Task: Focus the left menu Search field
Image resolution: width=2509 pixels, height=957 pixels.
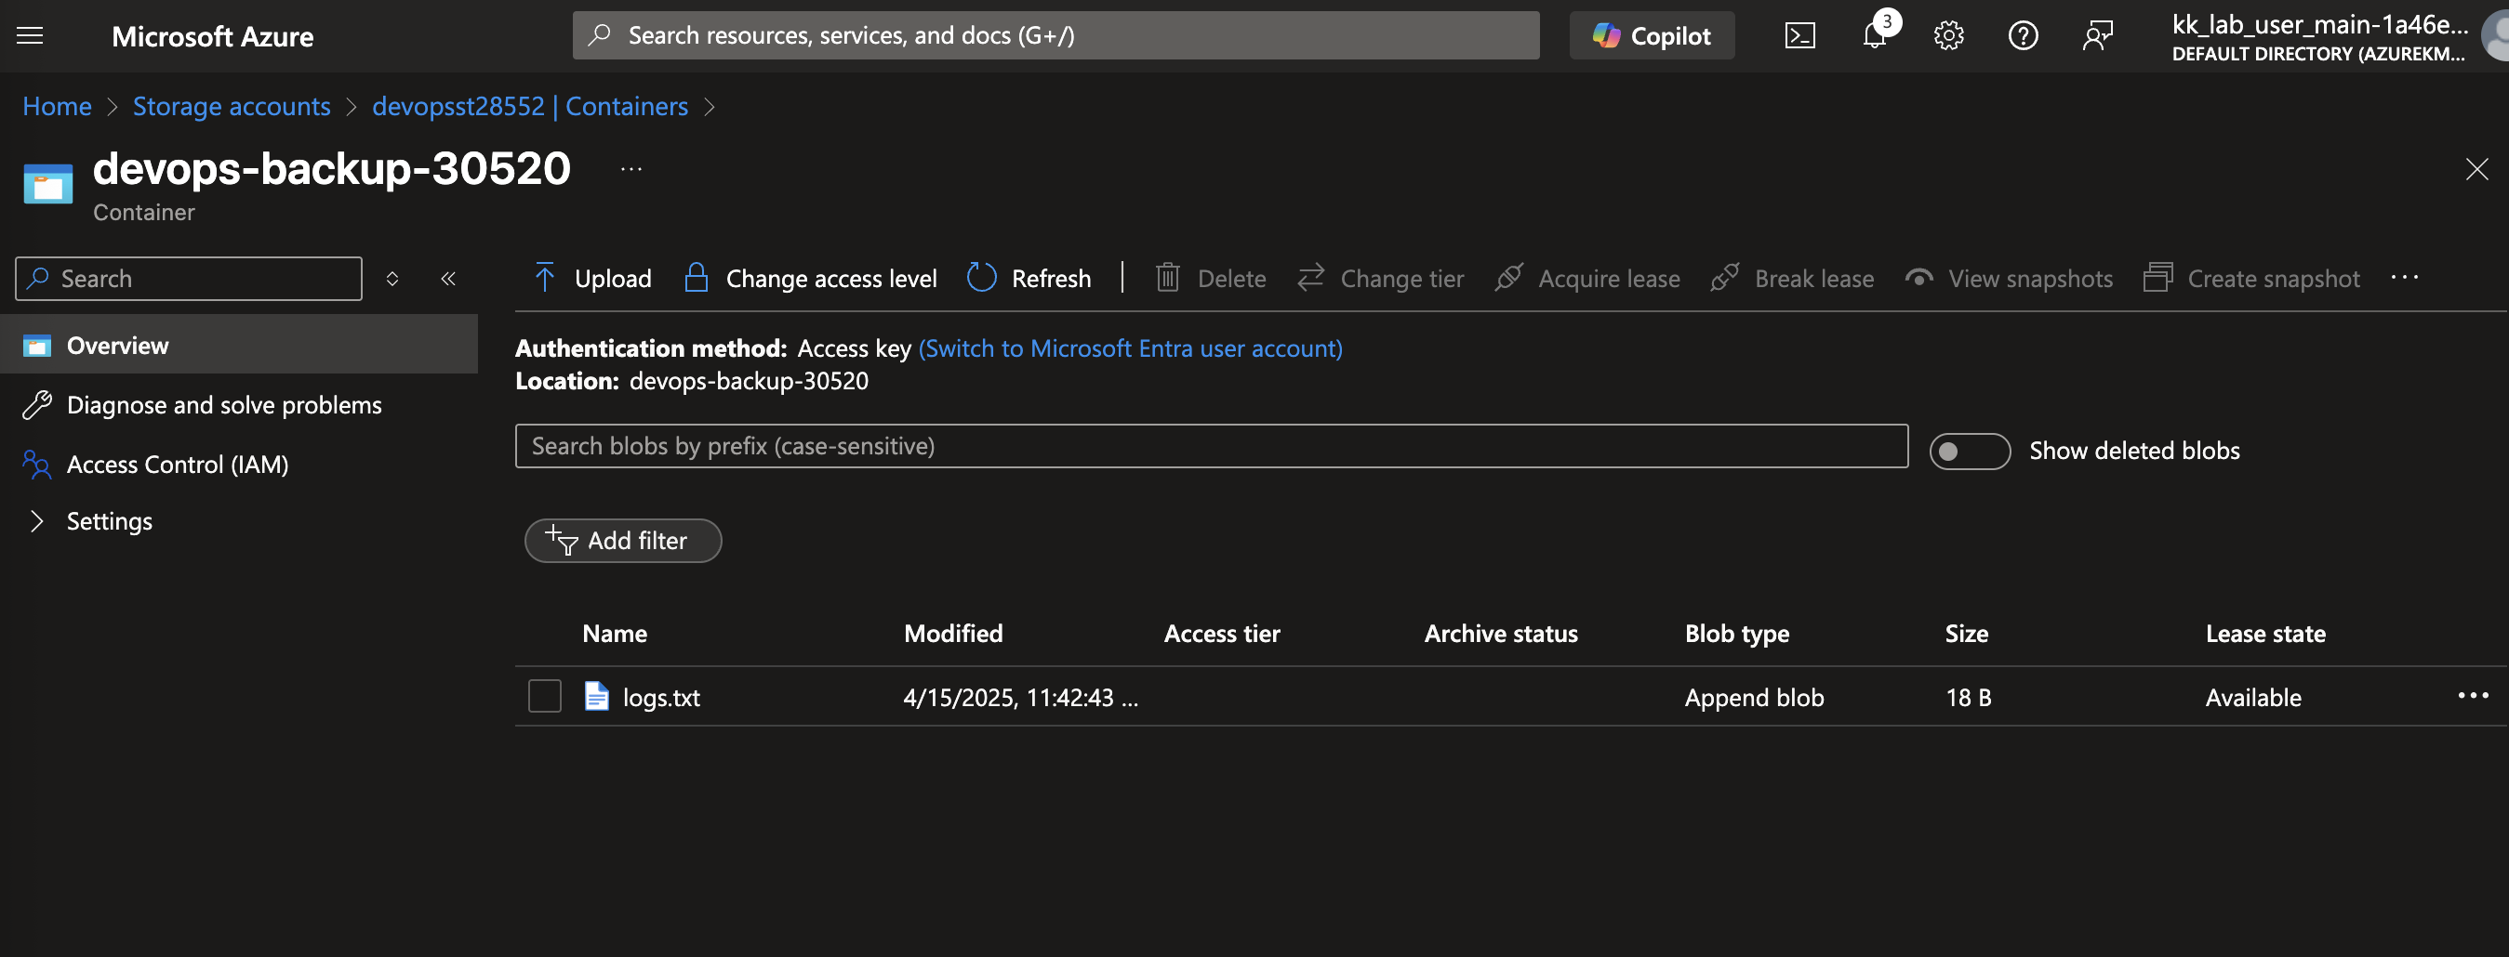Action: pyautogui.click(x=189, y=279)
